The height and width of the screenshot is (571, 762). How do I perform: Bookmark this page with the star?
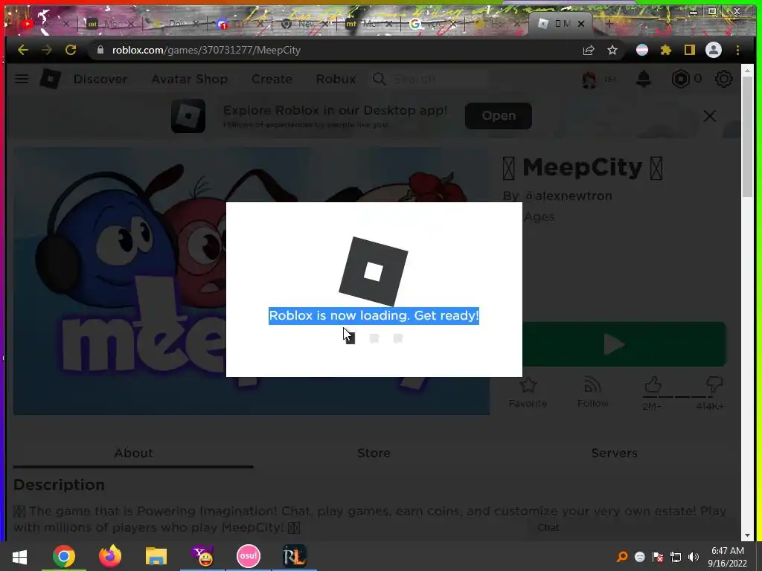pos(612,50)
